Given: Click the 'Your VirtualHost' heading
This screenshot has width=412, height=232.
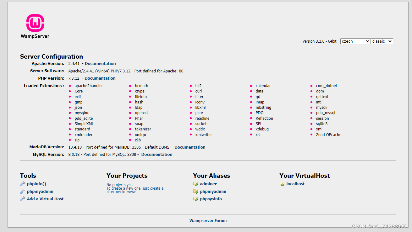Looking at the screenshot, I should tap(305, 176).
